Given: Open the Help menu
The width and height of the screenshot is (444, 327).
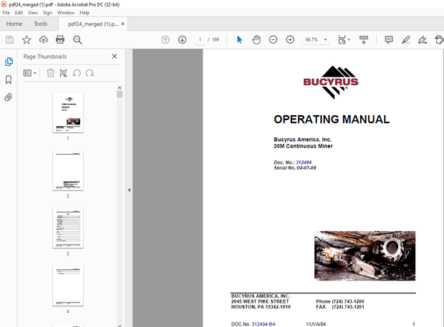Looking at the screenshot, I should point(85,13).
